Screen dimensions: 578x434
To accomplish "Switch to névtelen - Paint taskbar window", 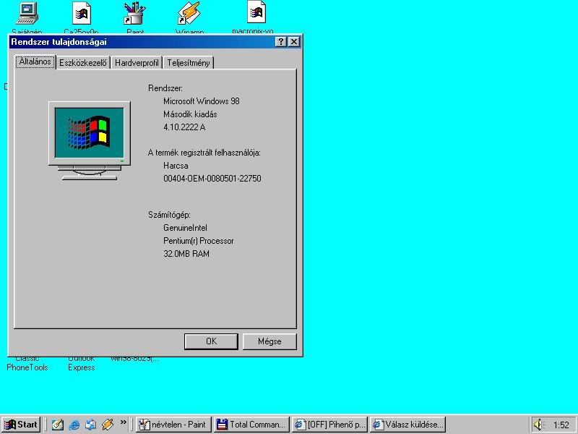I will coord(173,425).
